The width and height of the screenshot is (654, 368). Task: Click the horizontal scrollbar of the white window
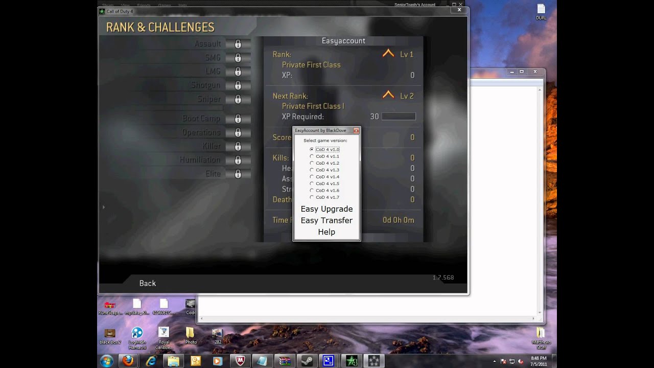[x=367, y=318]
